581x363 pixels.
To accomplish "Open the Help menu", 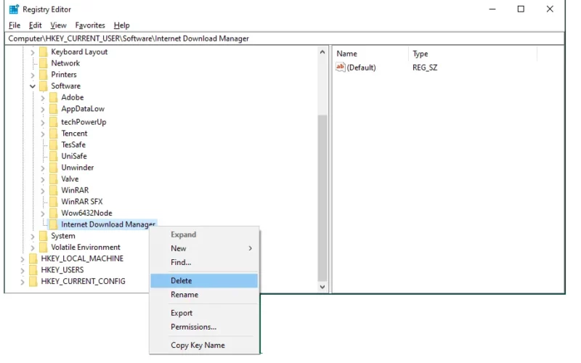I will point(121,25).
